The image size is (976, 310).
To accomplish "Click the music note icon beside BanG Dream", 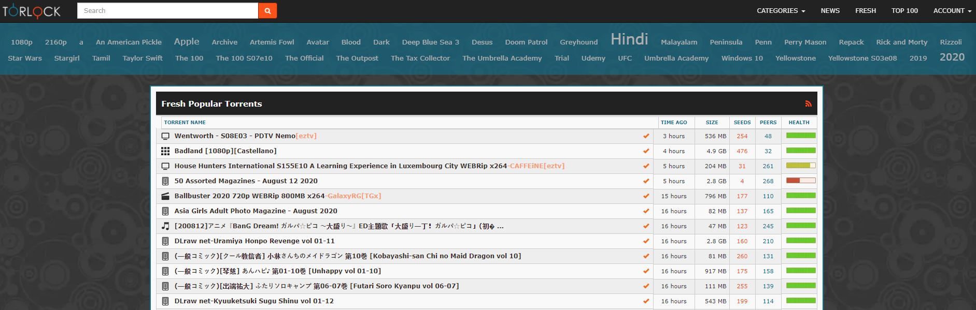I will pyautogui.click(x=165, y=226).
